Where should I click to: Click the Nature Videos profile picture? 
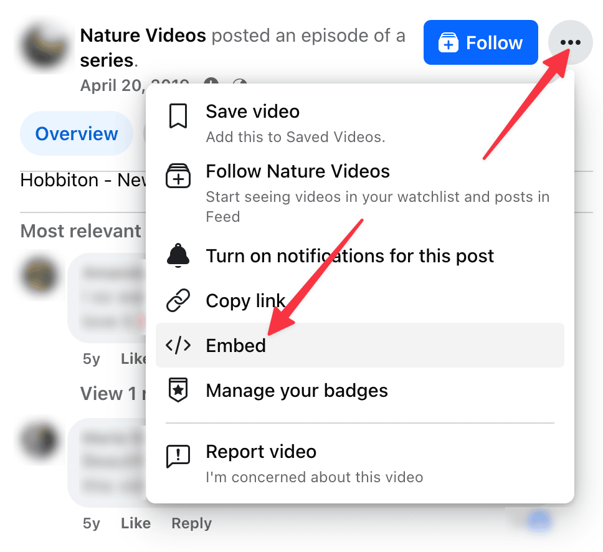pos(44,45)
